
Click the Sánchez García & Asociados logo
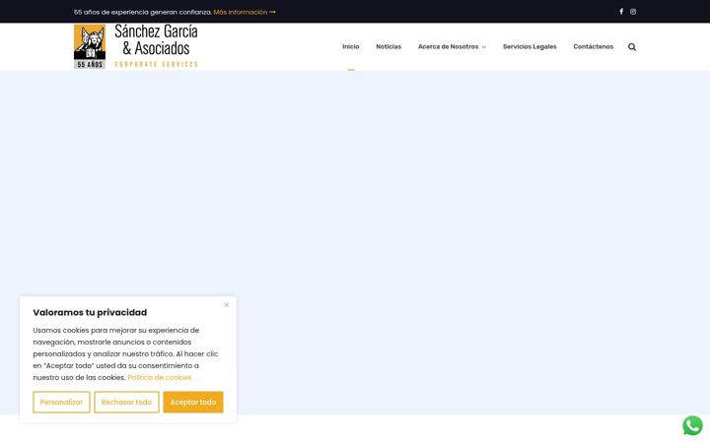coord(136,46)
